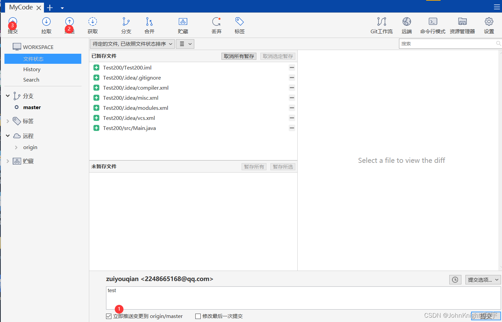Click 暂存所选 button

283,167
